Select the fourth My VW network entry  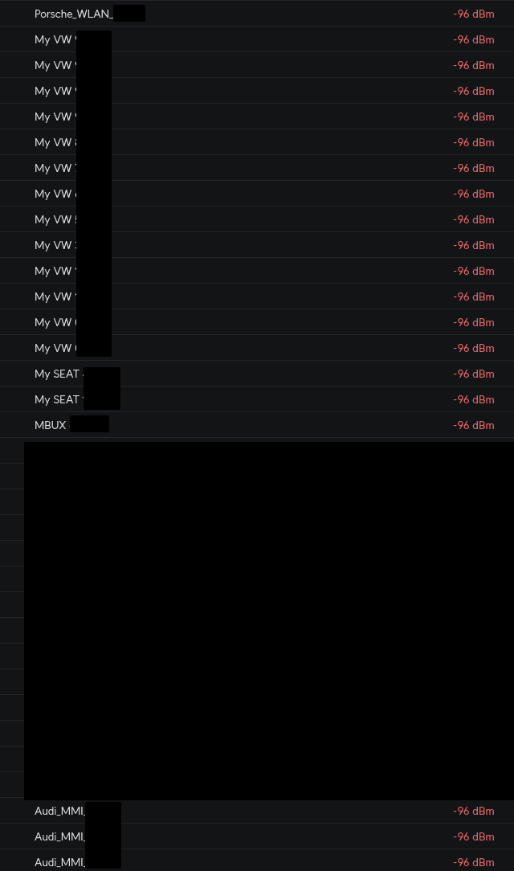pos(54,117)
